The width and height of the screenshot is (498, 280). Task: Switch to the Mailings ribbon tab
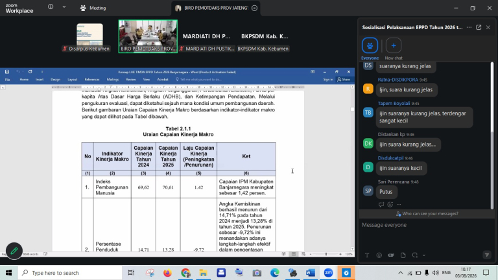[113, 80]
